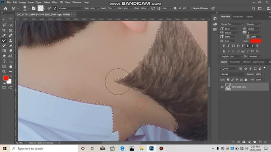Turn layer filtering on or off
The image size is (271, 152).
264,68
